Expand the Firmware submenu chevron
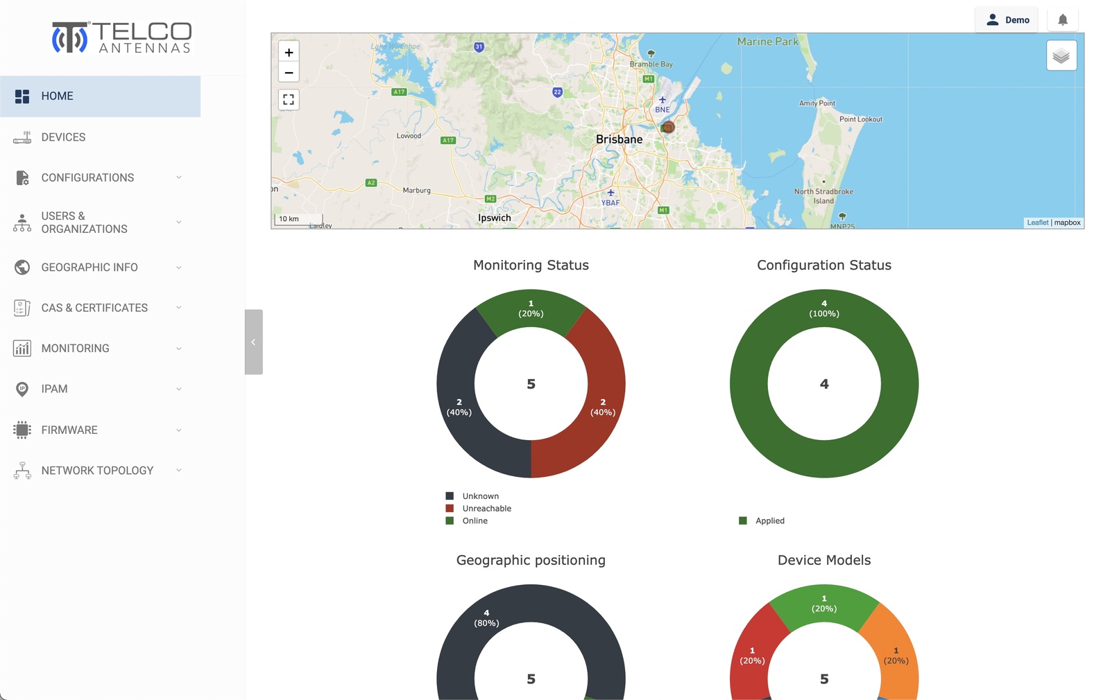Screen dimensions: 1110x700 (x=178, y=430)
